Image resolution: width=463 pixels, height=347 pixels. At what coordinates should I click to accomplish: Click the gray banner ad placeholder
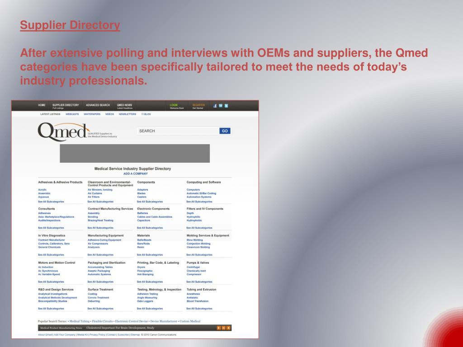point(135,154)
